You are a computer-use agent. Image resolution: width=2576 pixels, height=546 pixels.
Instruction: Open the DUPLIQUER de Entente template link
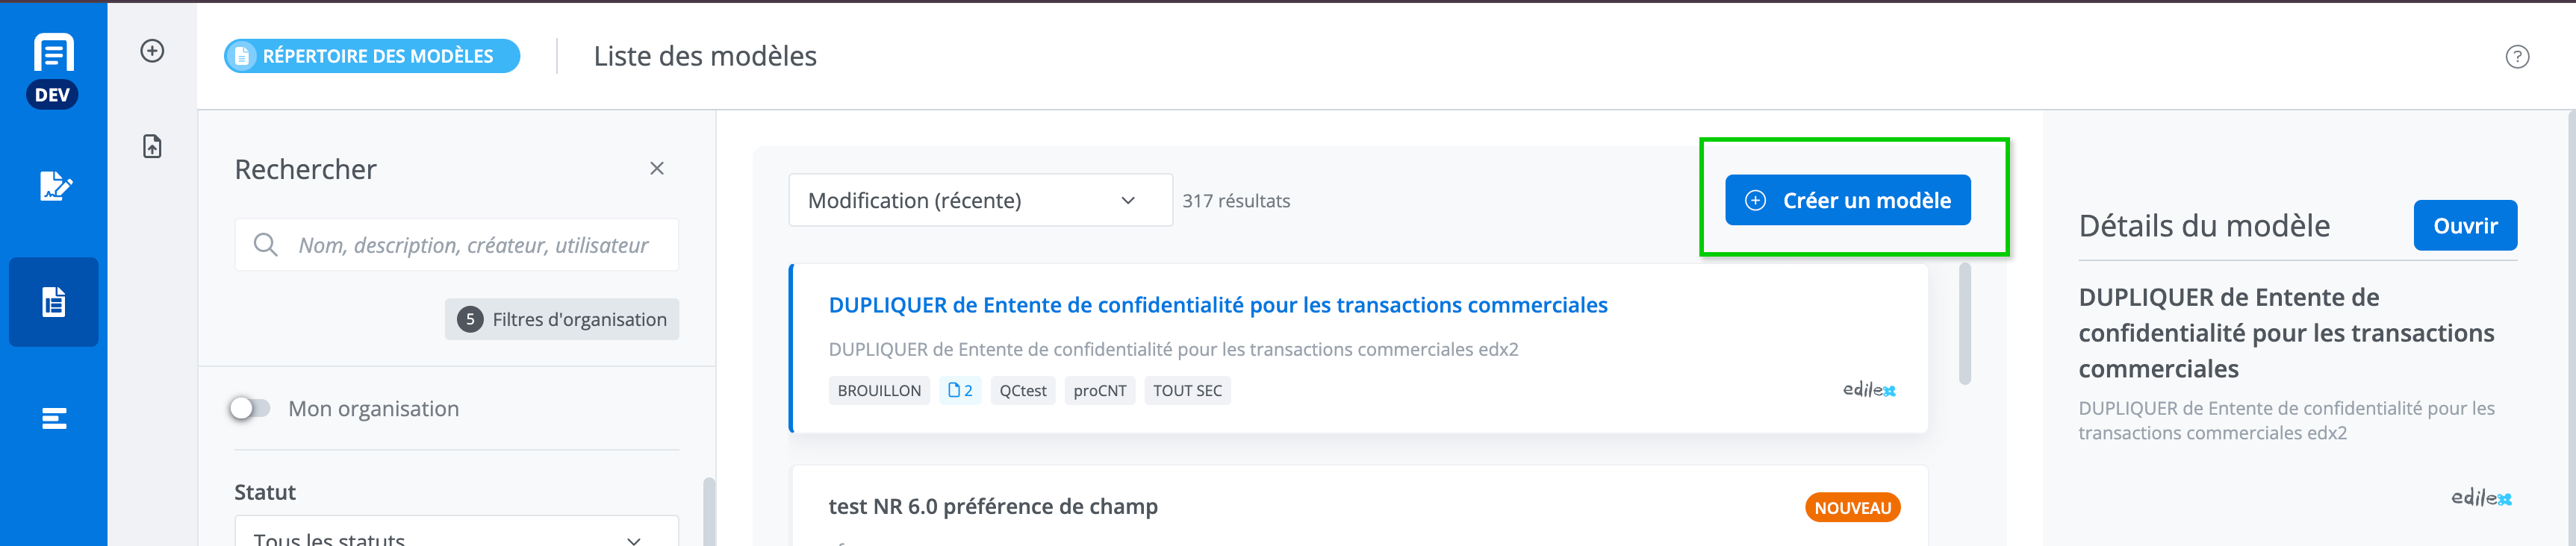coord(1217,305)
